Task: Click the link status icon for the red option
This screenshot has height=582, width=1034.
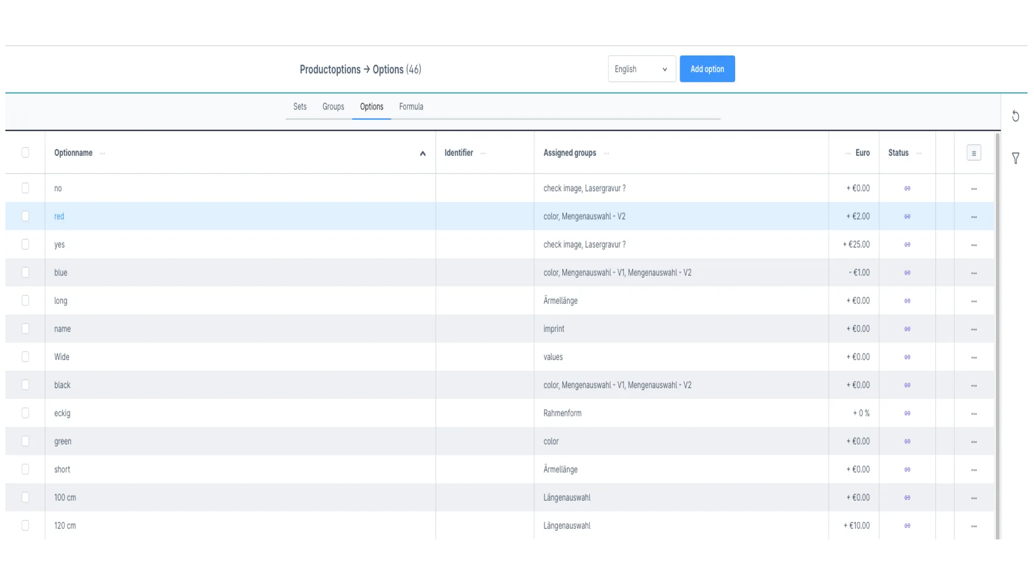Action: tap(907, 217)
